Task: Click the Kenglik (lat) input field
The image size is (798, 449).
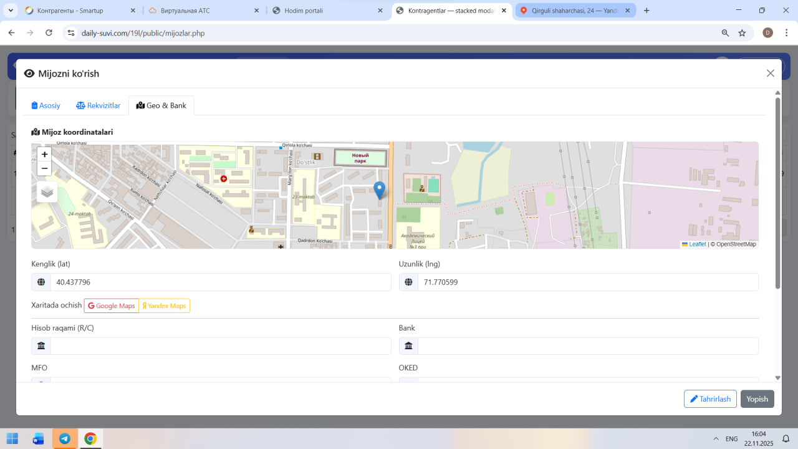Action: click(220, 282)
